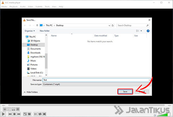The width and height of the screenshot is (173, 117).
Task: Toggle the random shuffle icon
Action: pyautogui.click(x=44, y=114)
